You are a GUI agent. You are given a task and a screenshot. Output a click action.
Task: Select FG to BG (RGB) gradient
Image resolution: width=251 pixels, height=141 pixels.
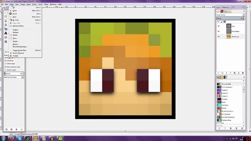pos(230,84)
